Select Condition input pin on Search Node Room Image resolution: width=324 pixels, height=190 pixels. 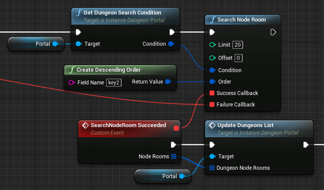click(213, 70)
